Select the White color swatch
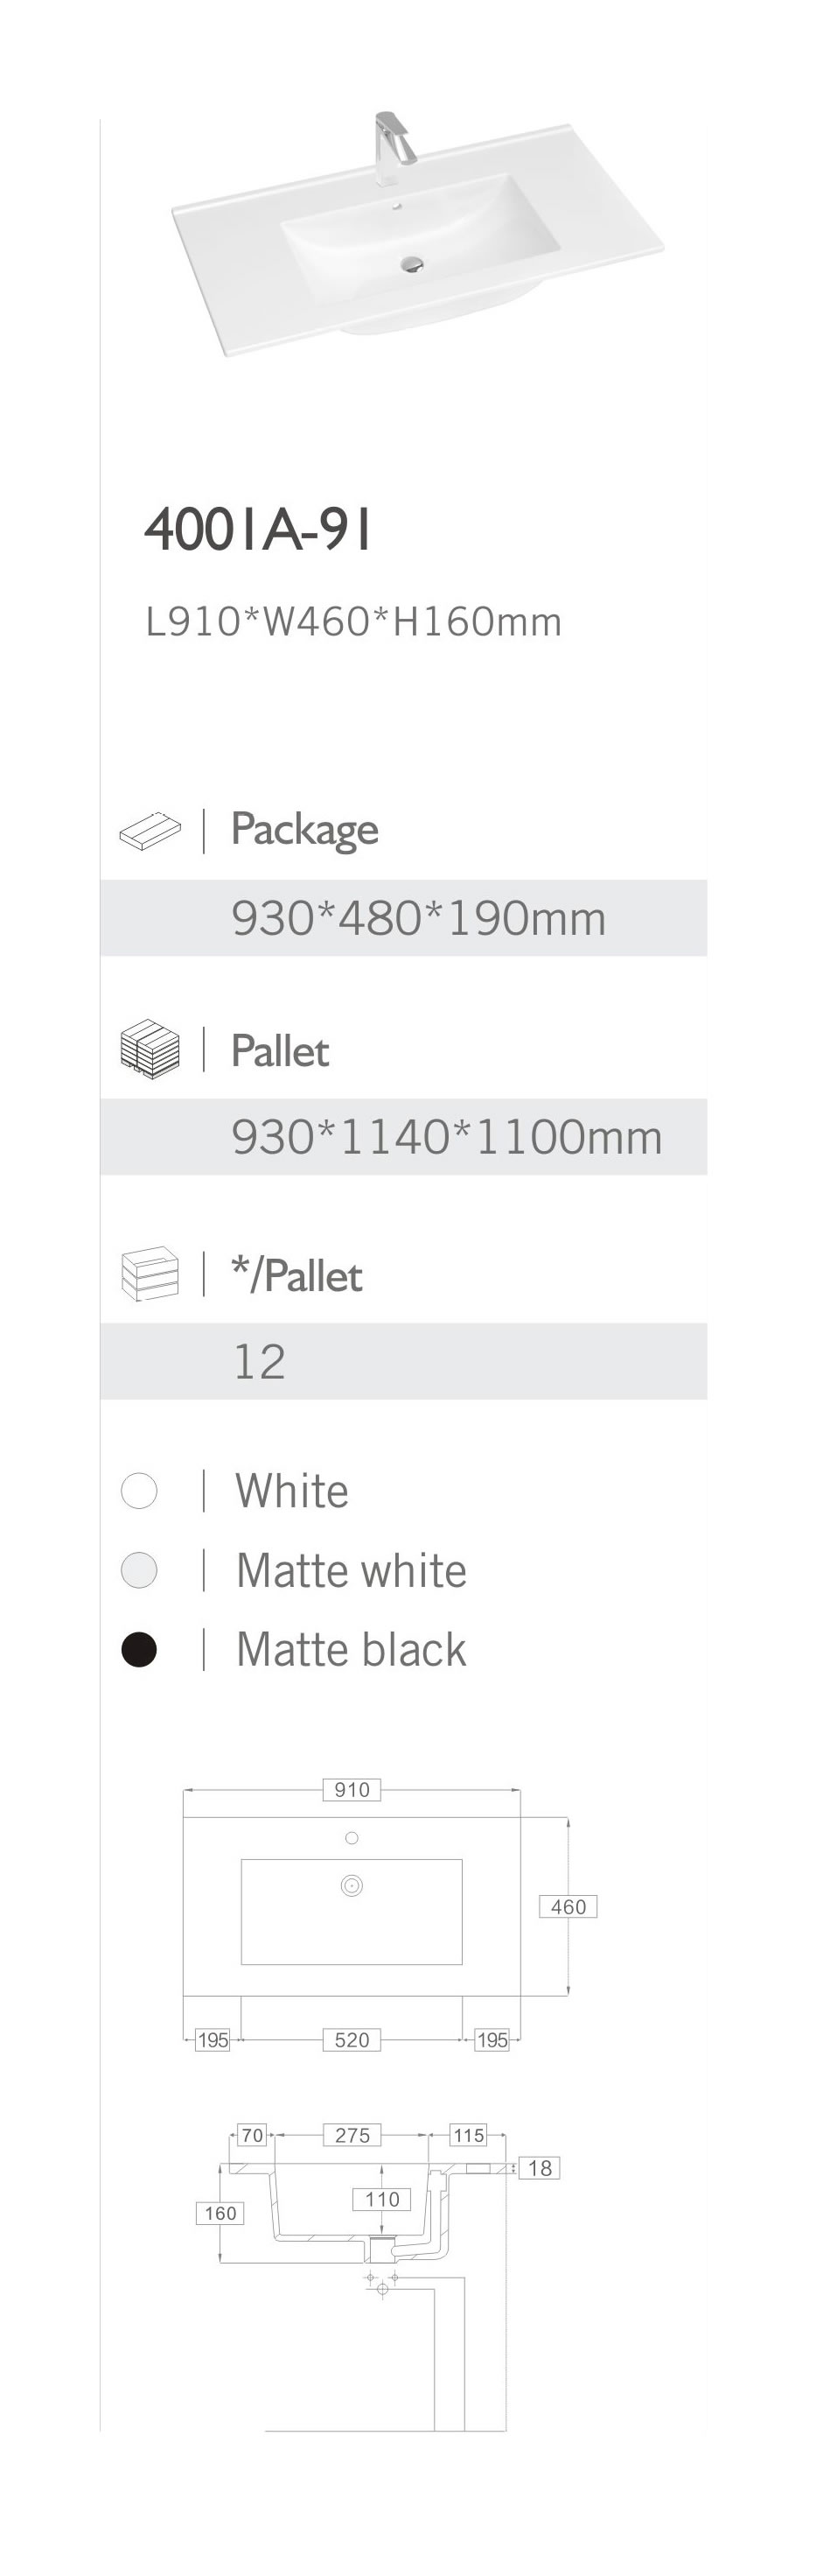 139,1490
